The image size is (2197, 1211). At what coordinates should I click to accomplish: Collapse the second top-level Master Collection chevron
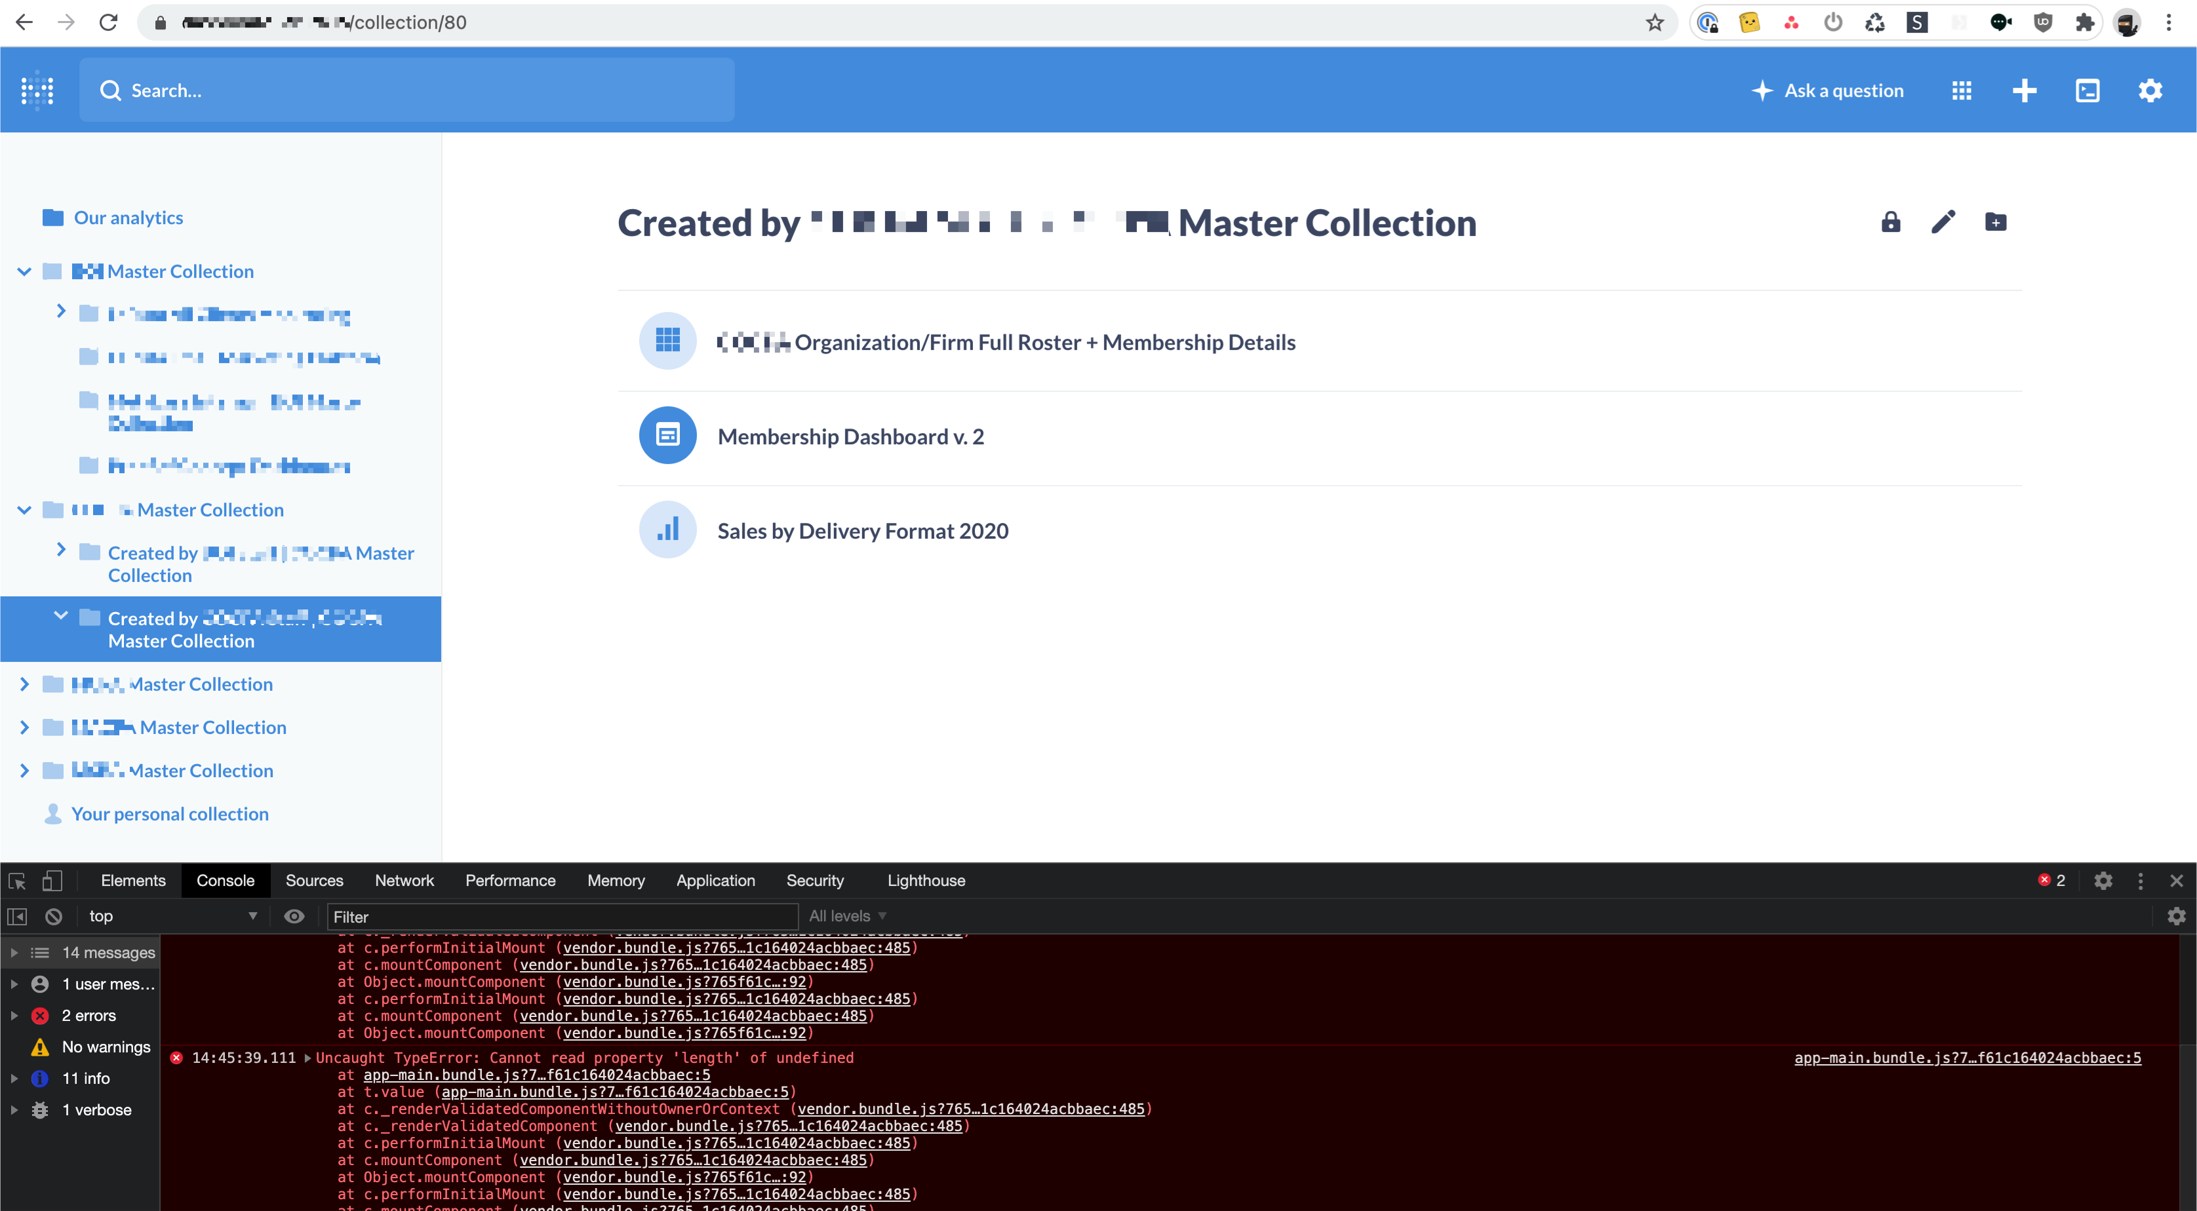(x=25, y=510)
